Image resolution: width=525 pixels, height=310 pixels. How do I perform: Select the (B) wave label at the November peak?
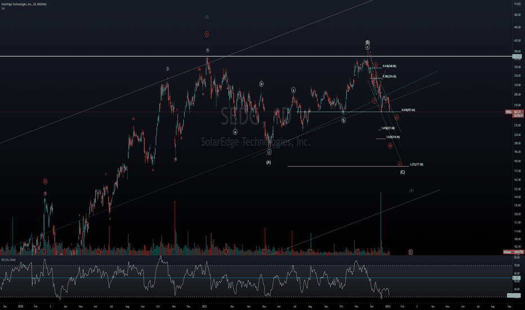[x=367, y=42]
